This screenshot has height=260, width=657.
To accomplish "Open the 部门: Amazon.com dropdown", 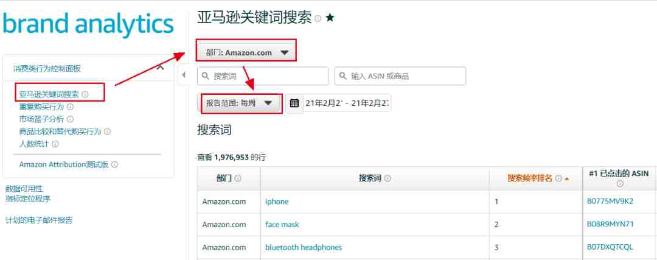I will [247, 53].
